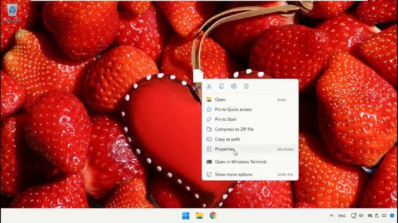Image resolution: width=398 pixels, height=223 pixels.
Task: Click the USB device tray icon
Action: [x=377, y=216]
